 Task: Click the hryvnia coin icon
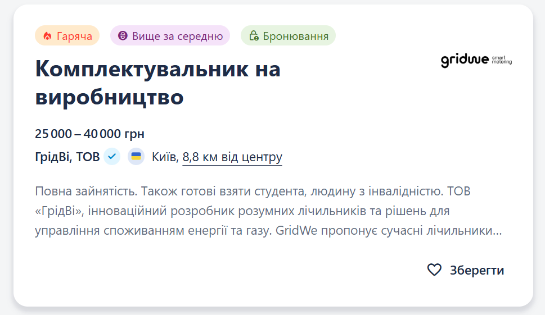[123, 36]
